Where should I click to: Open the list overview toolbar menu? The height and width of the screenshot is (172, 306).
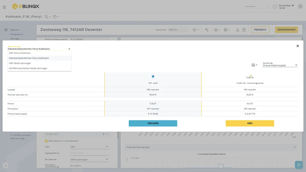(x=217, y=30)
